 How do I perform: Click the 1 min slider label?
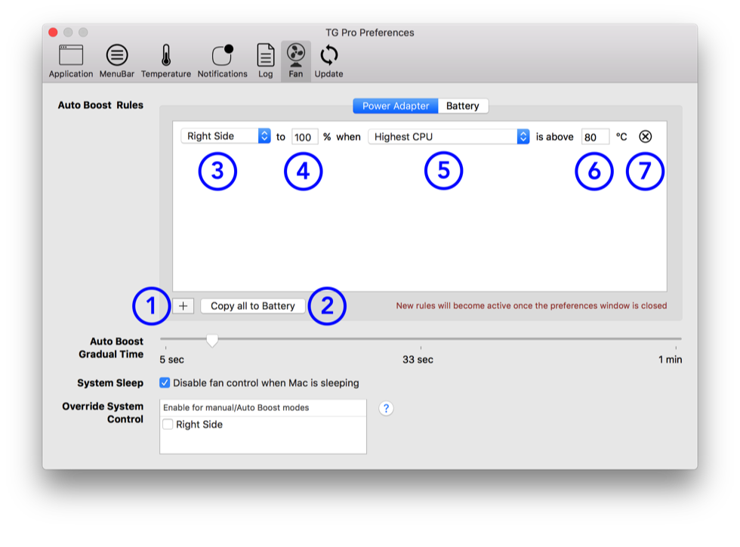click(671, 360)
